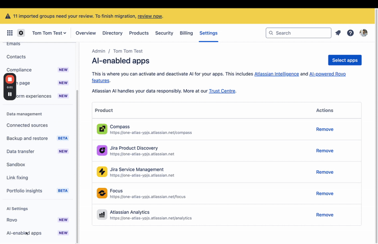The image size is (378, 244).
Task: Click the Data management section label
Action: [24, 114]
